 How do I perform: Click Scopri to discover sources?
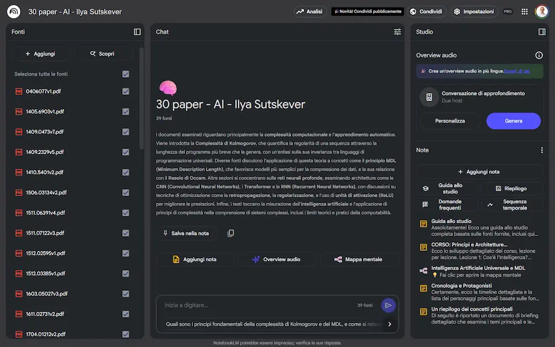pos(102,54)
